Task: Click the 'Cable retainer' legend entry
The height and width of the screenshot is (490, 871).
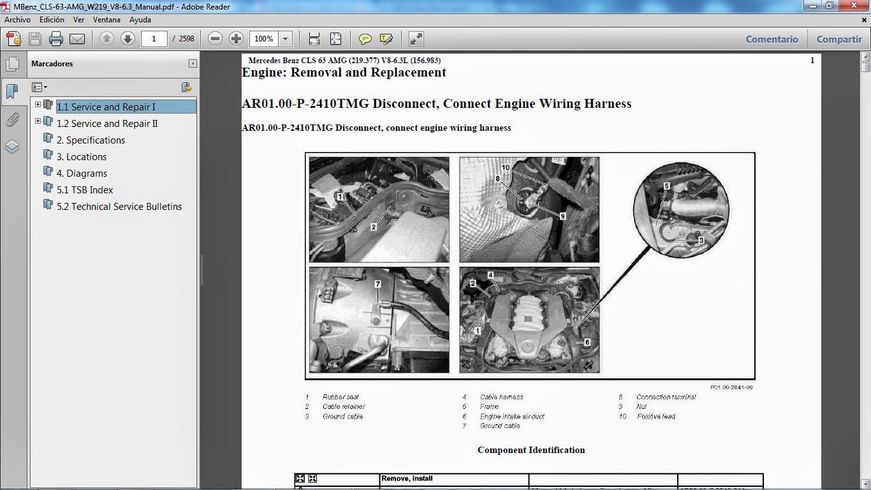Action: click(344, 406)
